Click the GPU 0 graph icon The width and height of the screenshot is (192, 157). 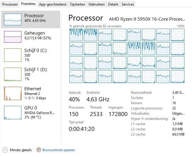[x=13, y=112]
